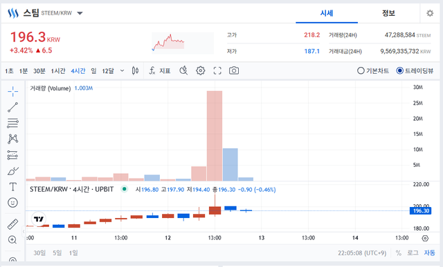Screen dimensions: 443x267
Task: Select the brush drawing tool
Action: (x=12, y=170)
